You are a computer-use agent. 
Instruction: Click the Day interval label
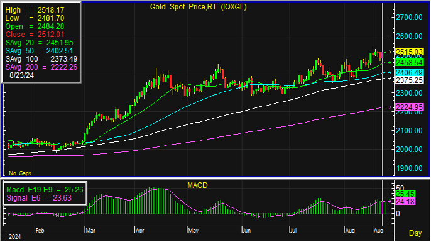(x=415, y=233)
